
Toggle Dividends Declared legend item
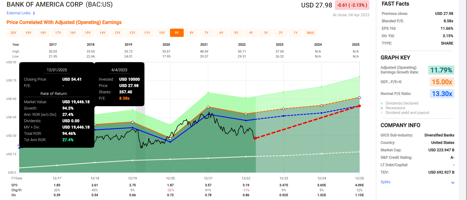(399, 103)
